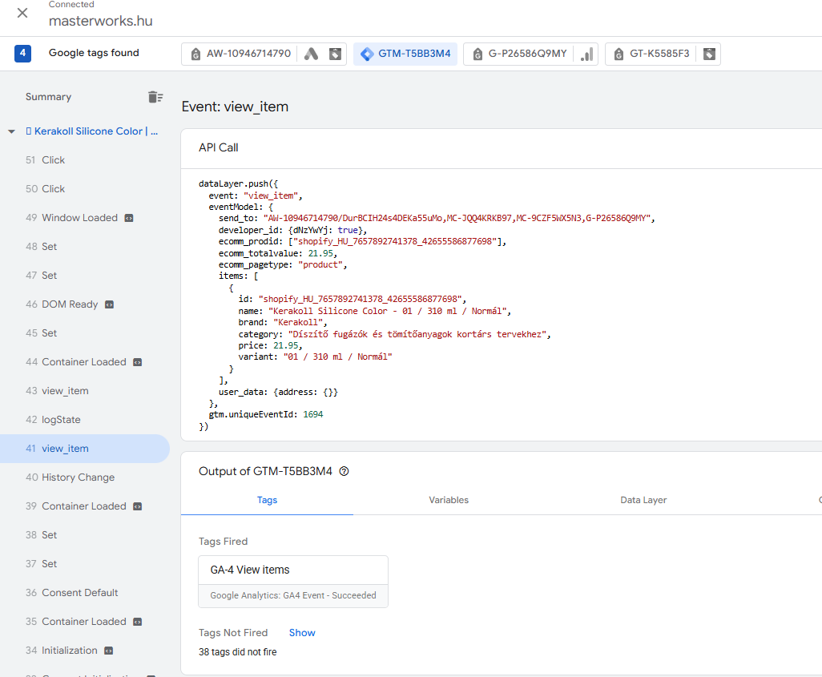This screenshot has width=822, height=677.
Task: Show the tags that did not fire
Action: 302,632
